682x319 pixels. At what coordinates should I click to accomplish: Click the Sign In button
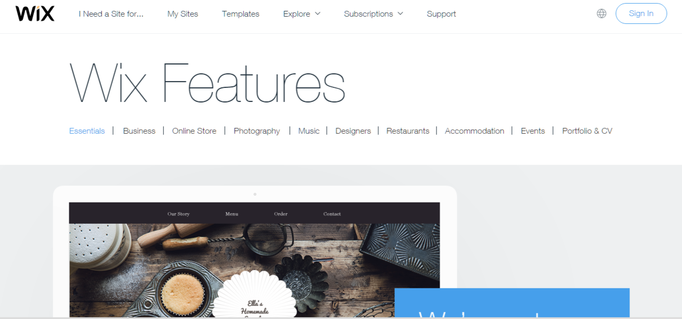coord(641,14)
